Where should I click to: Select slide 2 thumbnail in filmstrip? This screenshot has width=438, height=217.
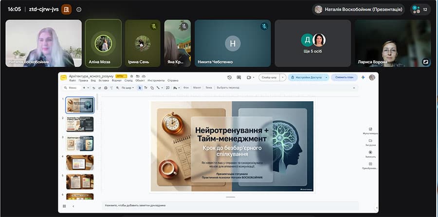pos(80,124)
